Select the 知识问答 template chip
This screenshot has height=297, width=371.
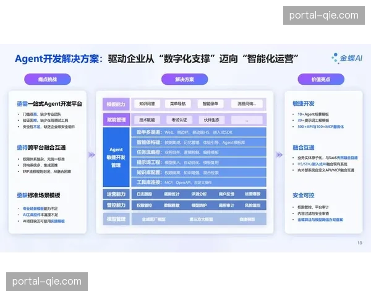coord(147,104)
